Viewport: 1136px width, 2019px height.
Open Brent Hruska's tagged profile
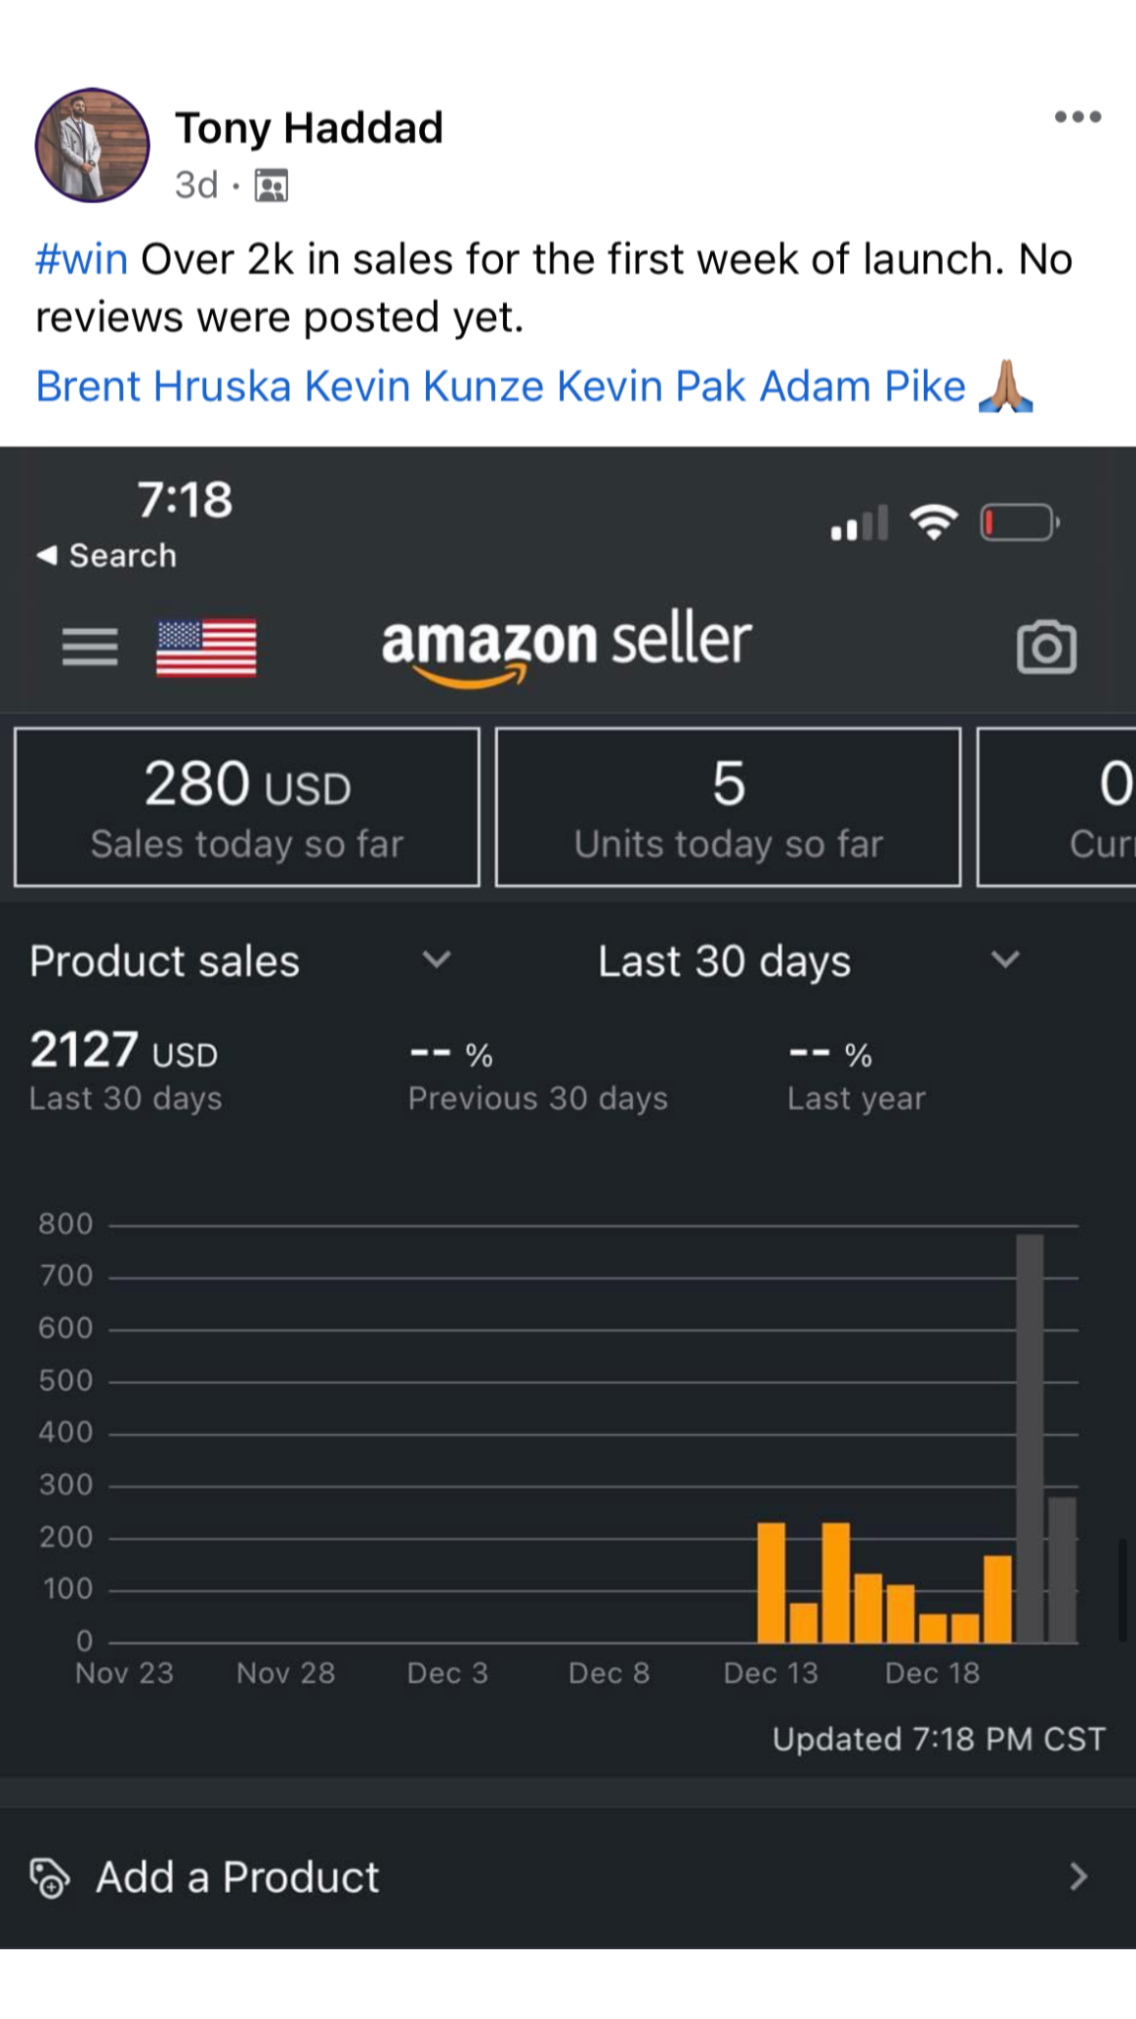[164, 386]
